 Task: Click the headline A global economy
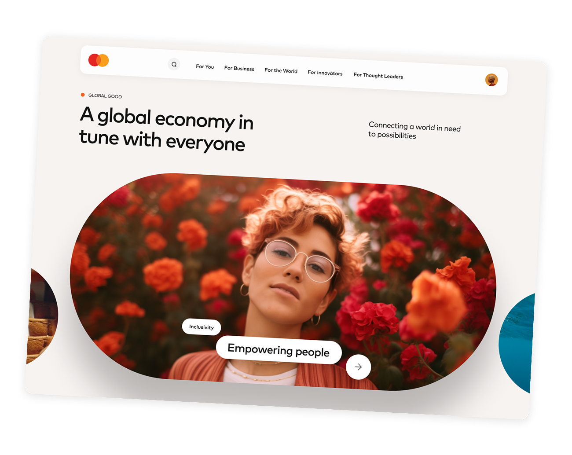(x=167, y=129)
